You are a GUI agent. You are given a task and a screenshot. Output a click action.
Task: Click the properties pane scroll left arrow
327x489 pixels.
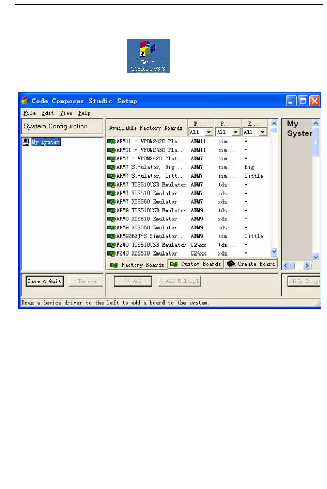coord(286,266)
